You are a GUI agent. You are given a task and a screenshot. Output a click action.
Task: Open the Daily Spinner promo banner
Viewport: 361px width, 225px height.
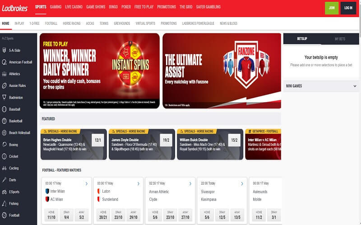pos(99,71)
